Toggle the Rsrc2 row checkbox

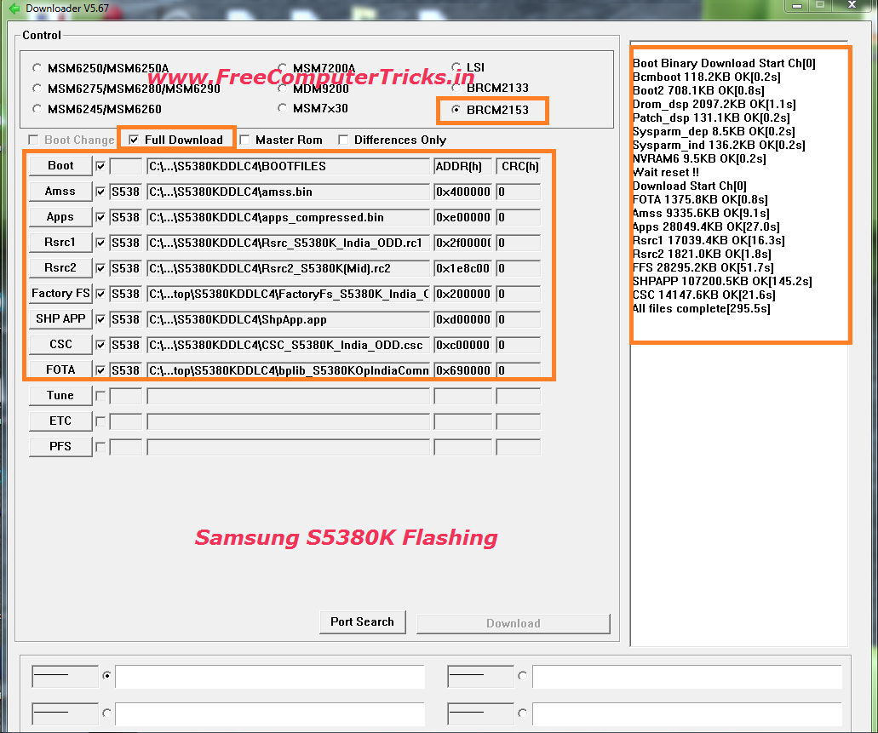pyautogui.click(x=100, y=268)
